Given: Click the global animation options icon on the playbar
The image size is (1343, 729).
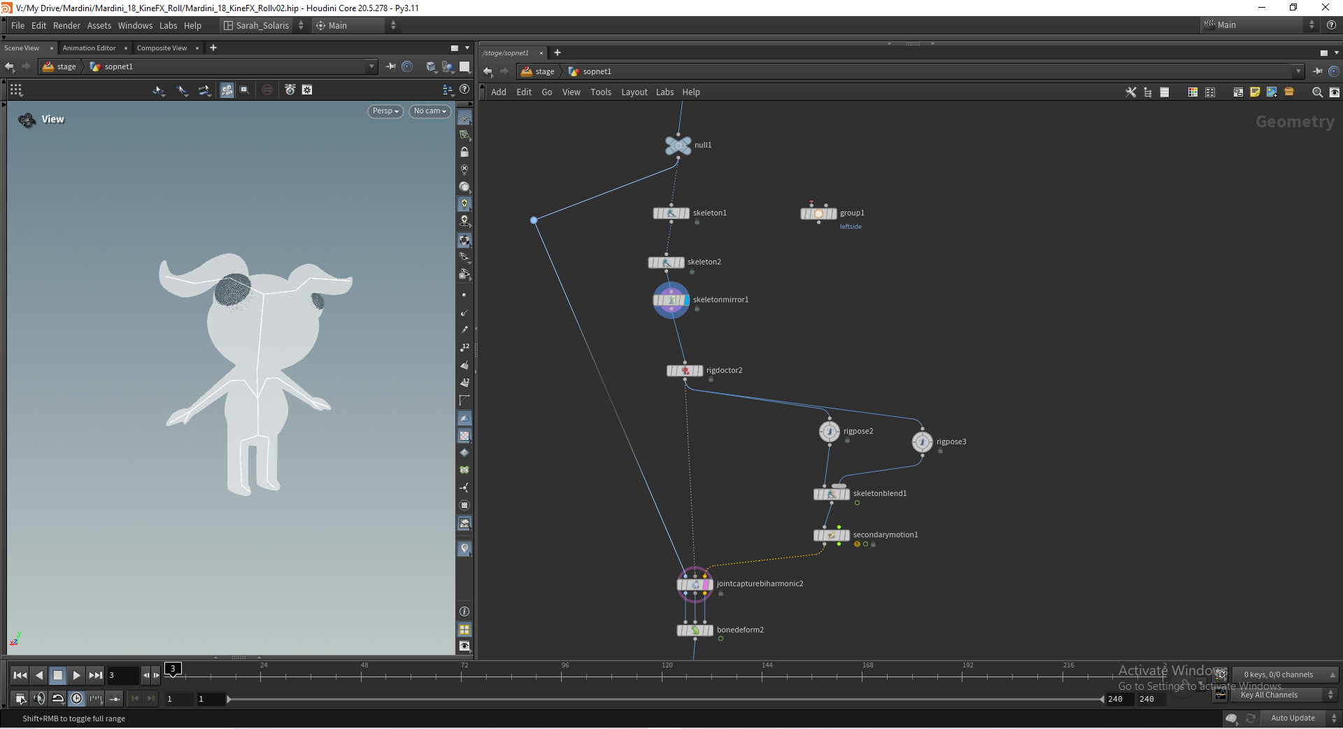Looking at the screenshot, I should [x=21, y=698].
